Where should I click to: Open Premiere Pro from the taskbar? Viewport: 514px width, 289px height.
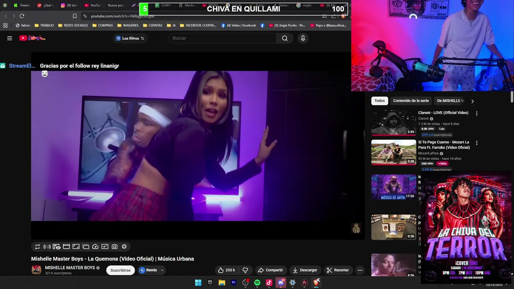[233, 283]
